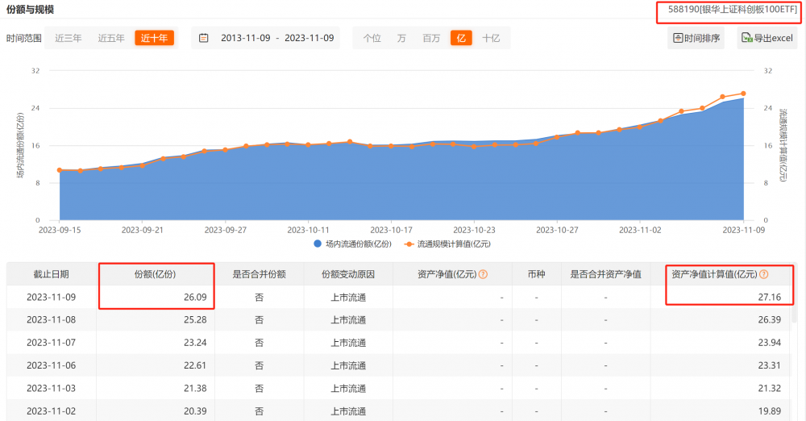The width and height of the screenshot is (806, 421).
Task: Click net asset value 21.32
Action: (770, 388)
